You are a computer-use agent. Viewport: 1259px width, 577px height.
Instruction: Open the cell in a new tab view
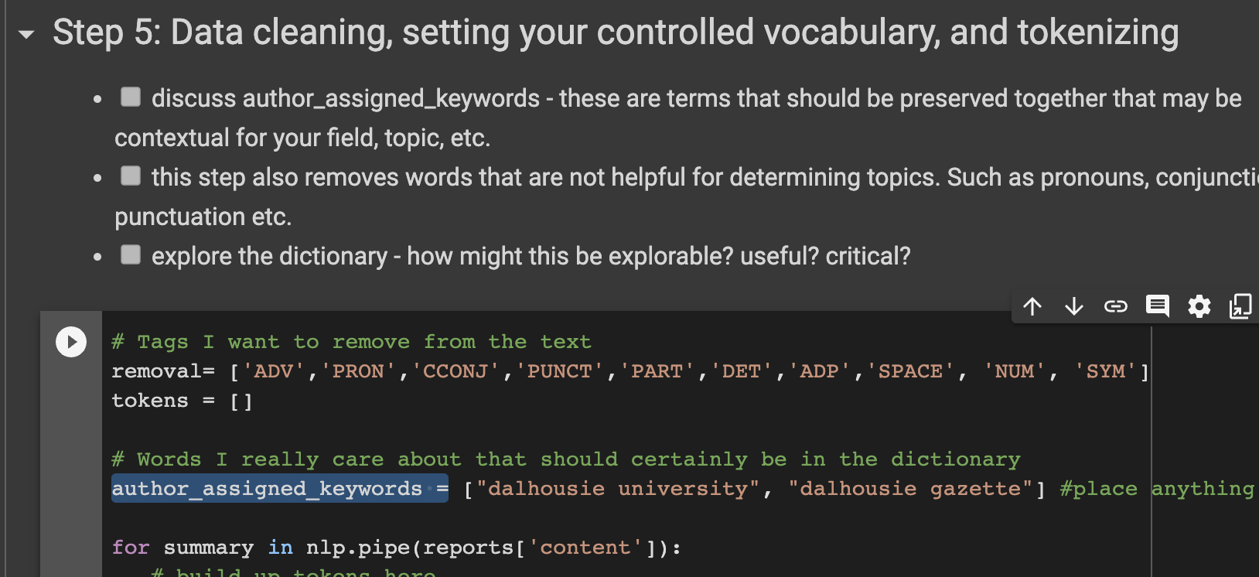click(x=1241, y=306)
